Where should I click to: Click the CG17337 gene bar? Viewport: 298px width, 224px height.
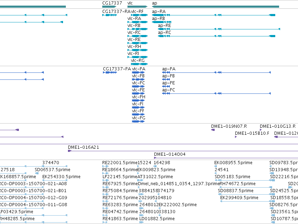(x=109, y=7)
